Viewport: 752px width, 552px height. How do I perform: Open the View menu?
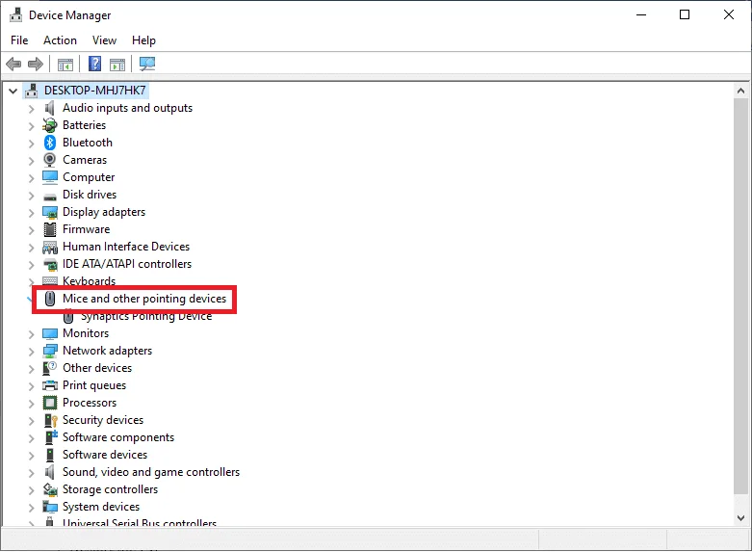tap(104, 40)
